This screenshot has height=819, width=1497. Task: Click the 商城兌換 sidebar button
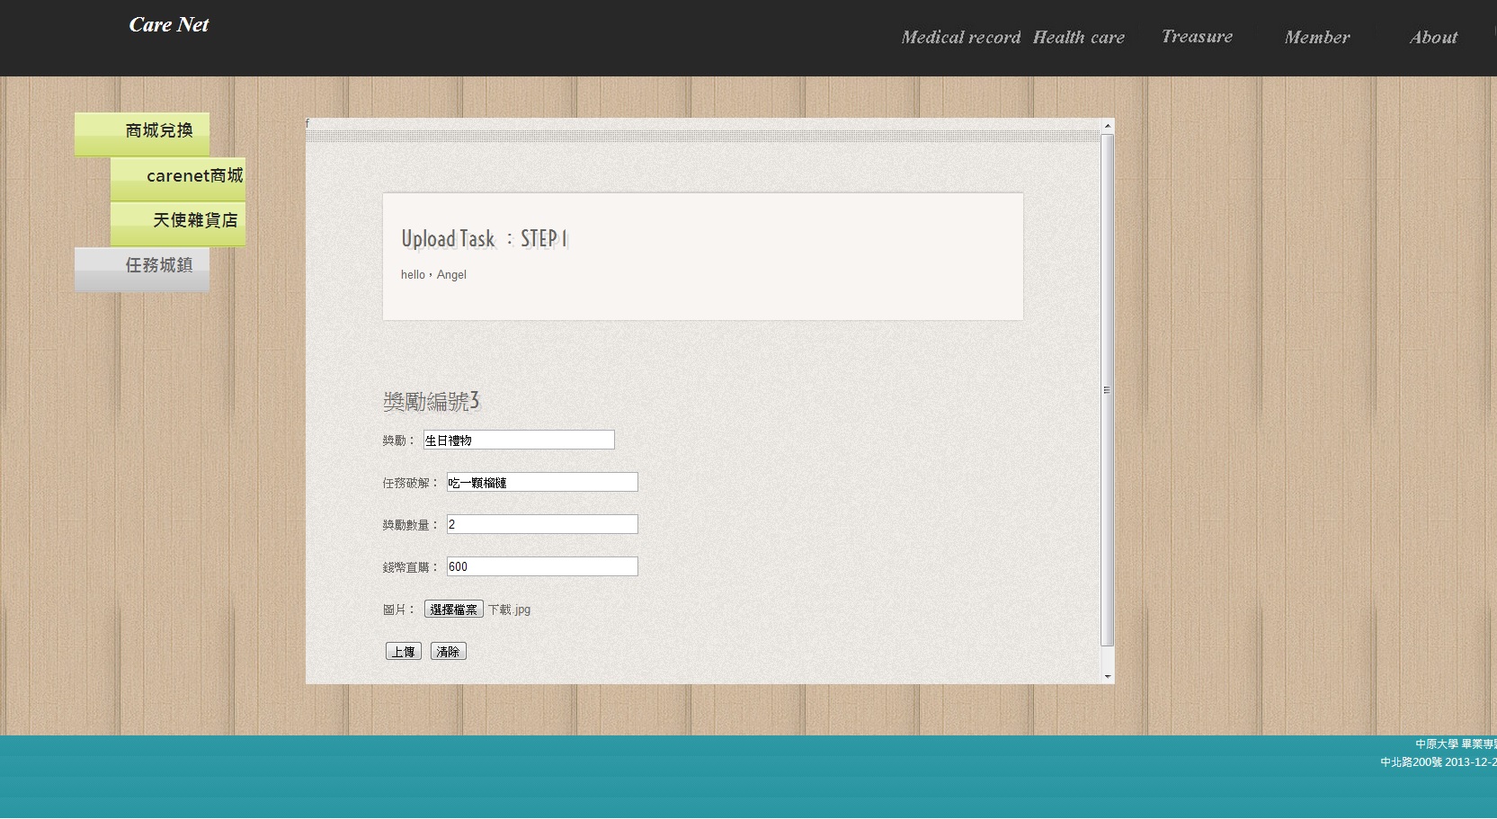pos(142,132)
